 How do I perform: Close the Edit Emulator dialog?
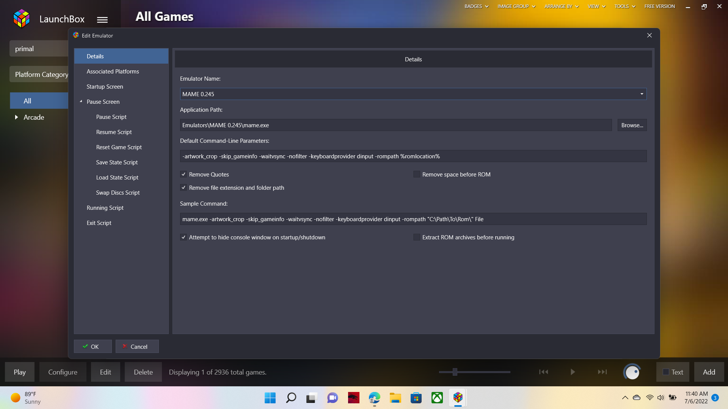click(x=650, y=35)
